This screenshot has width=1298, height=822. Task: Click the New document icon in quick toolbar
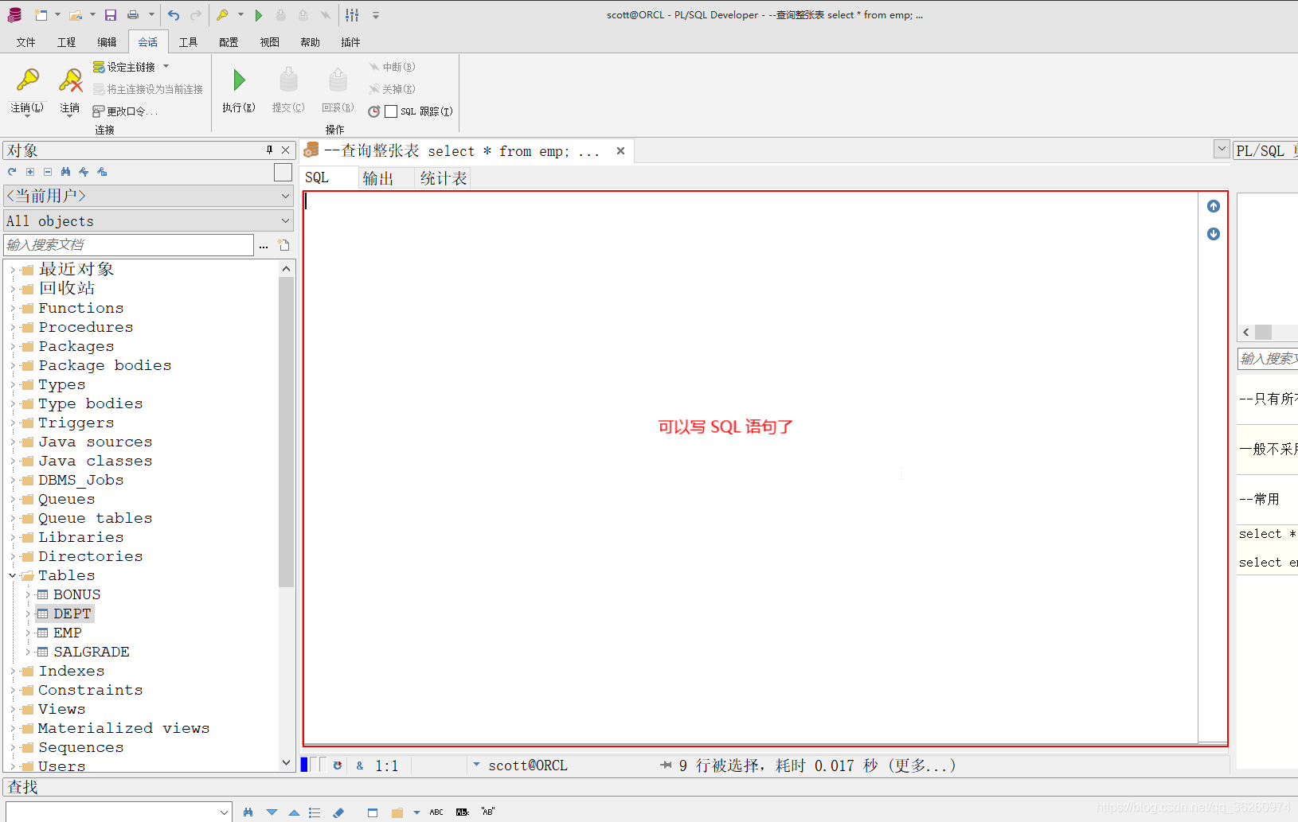click(41, 14)
